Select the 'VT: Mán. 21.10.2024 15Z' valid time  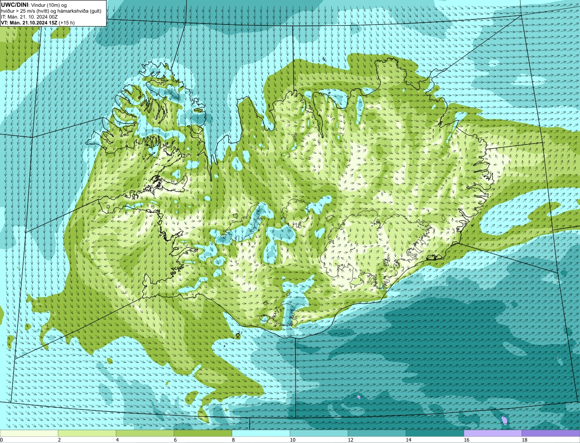pyautogui.click(x=29, y=22)
